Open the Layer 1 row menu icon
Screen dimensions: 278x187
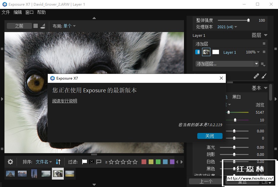(264, 52)
